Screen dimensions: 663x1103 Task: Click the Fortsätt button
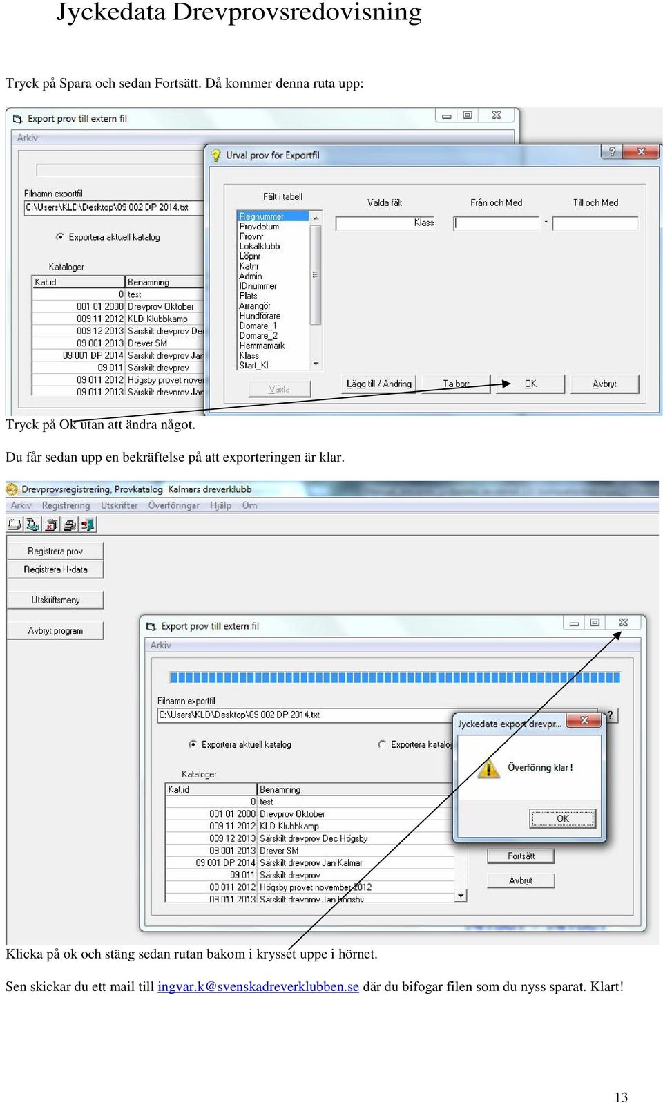521,856
